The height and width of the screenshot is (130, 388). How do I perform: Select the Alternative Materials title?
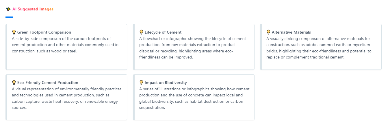pos(291,32)
